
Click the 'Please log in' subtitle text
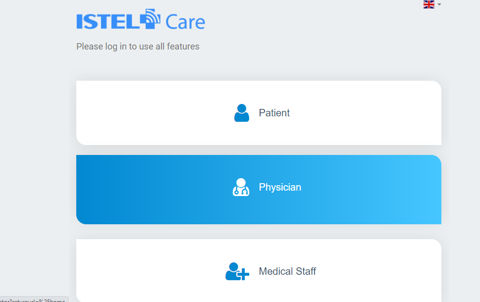click(138, 47)
